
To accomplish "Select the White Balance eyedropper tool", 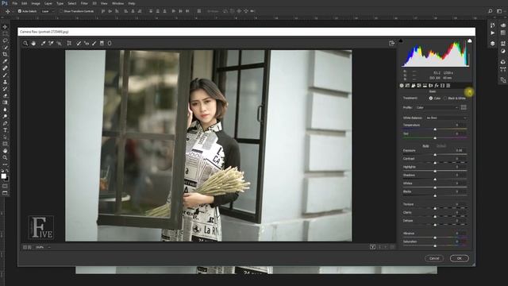I will coord(43,43).
